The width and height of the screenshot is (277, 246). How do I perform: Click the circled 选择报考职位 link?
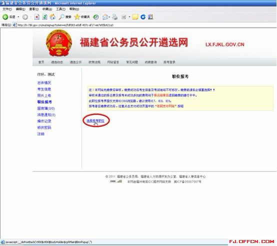pos(95,121)
